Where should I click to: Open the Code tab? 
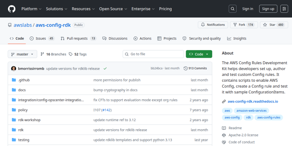coord(17,38)
